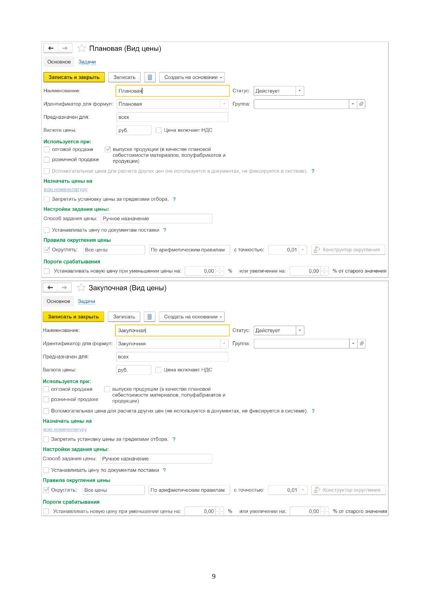This screenshot has height=606, width=428.
Task: Open всю номенклатуру link in Плановая
Action: [66, 189]
